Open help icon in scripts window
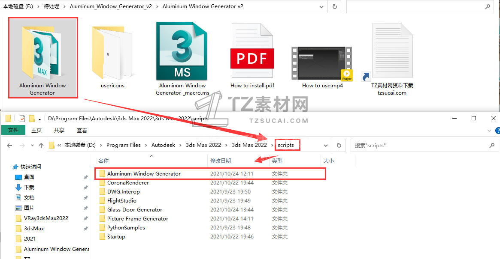Image resolution: width=500 pixels, height=259 pixels. [497, 131]
